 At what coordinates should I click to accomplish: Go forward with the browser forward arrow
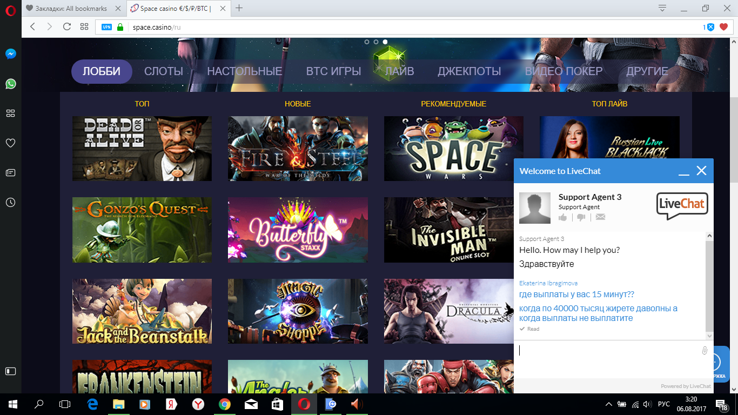pos(49,26)
